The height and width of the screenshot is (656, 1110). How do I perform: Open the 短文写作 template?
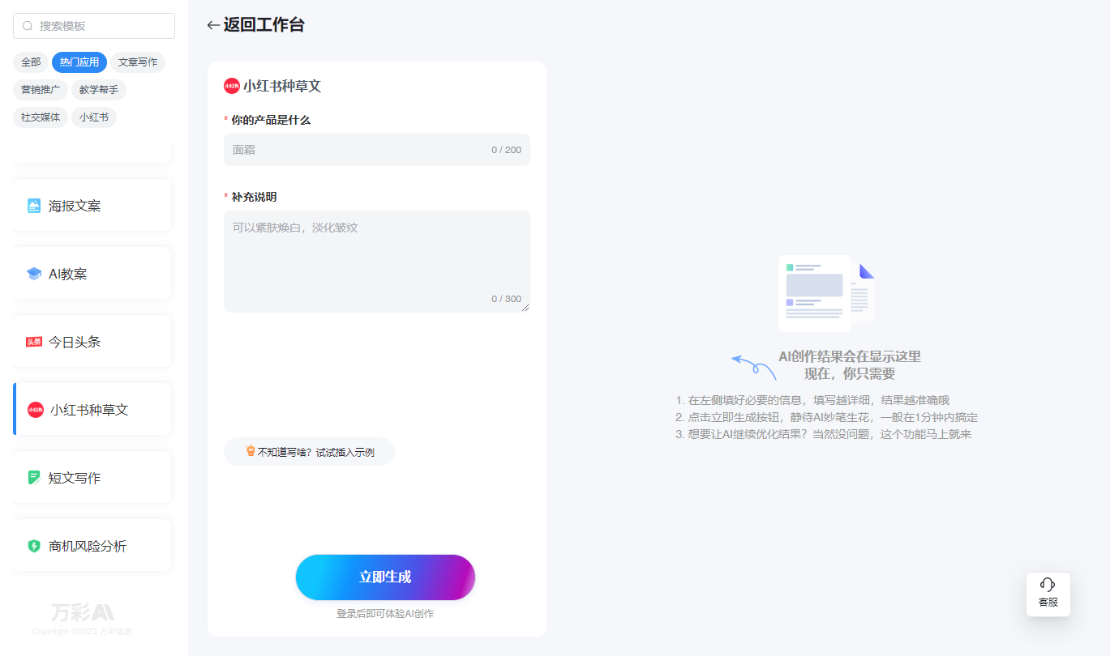coord(92,478)
